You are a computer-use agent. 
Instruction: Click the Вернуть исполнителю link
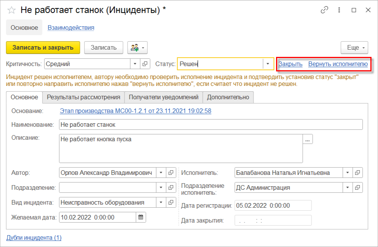coord(338,64)
